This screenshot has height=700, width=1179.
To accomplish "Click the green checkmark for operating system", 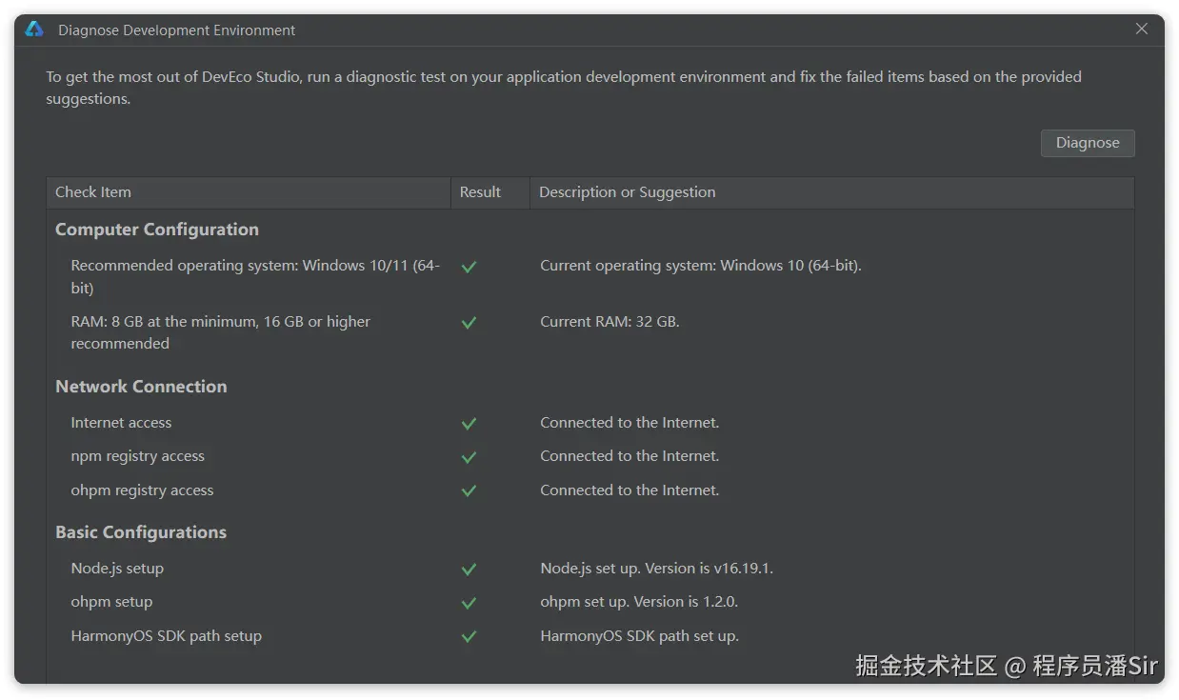I will 469,268.
